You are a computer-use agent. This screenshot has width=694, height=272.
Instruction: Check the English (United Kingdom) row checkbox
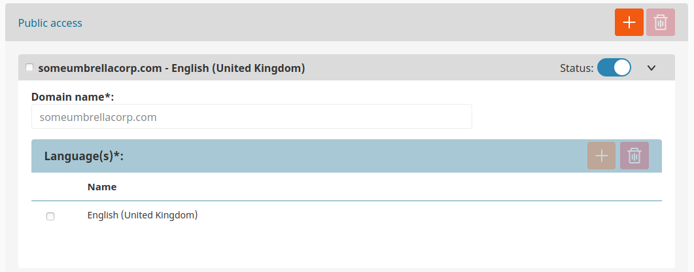50,216
